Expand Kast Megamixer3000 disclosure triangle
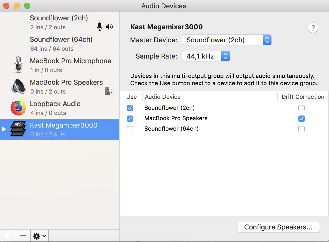The width and height of the screenshot is (329, 242). coord(4,129)
